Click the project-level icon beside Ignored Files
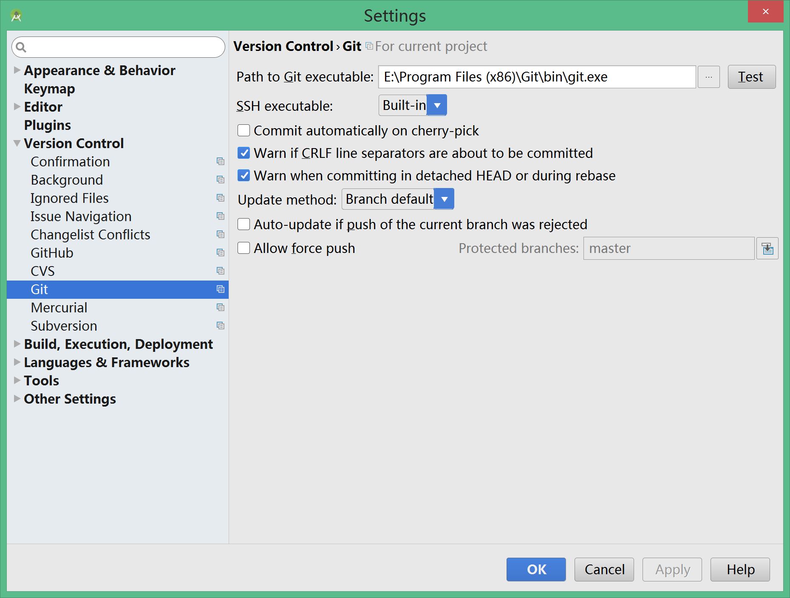Viewport: 790px width, 598px height. click(x=220, y=198)
